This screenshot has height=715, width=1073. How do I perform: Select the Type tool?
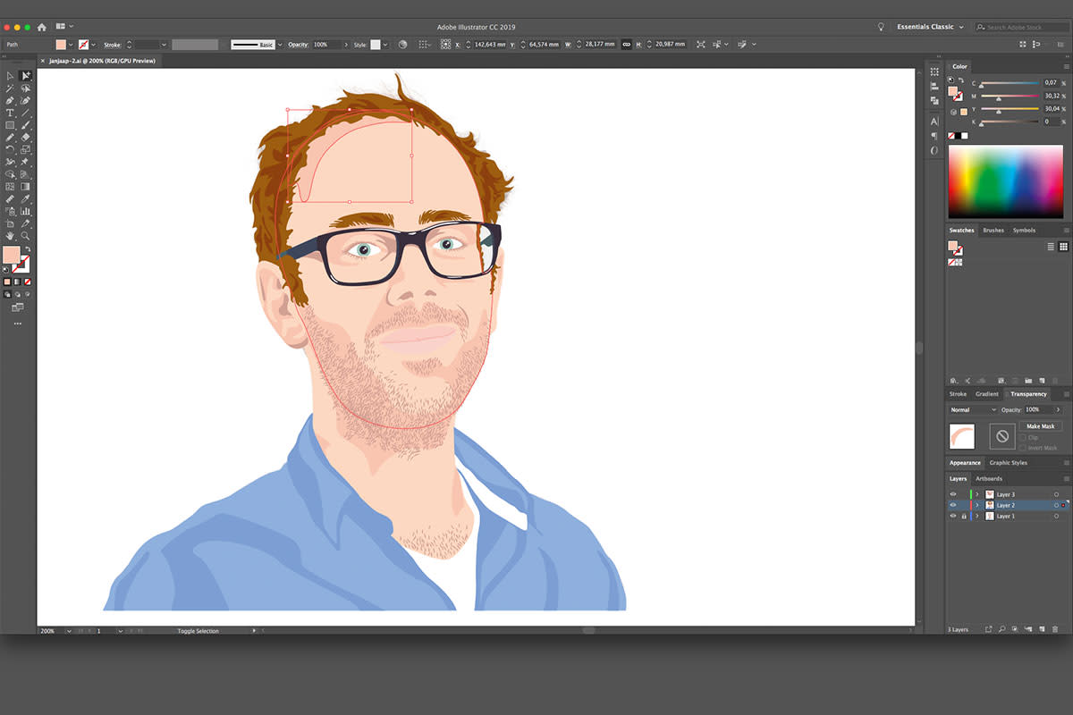(x=10, y=114)
